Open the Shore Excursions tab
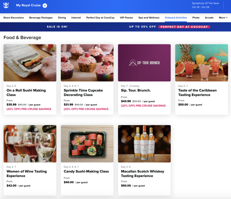 coord(14,18)
